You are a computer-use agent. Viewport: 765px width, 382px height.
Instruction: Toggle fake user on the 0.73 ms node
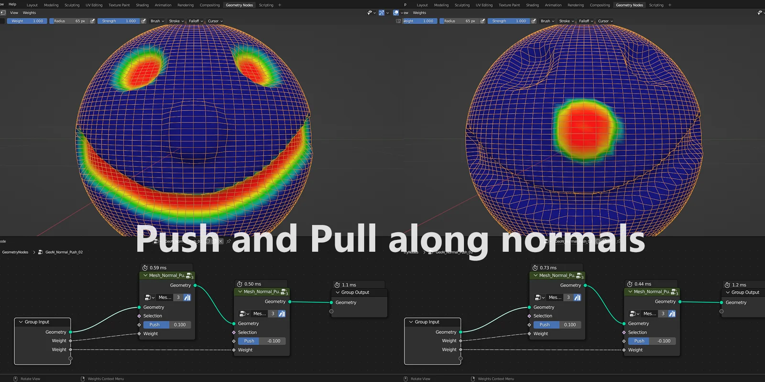point(577,297)
